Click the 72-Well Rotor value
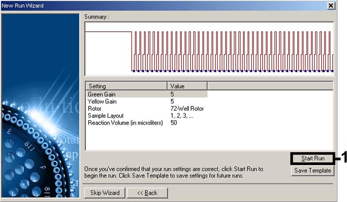347x202 pixels. 187,109
